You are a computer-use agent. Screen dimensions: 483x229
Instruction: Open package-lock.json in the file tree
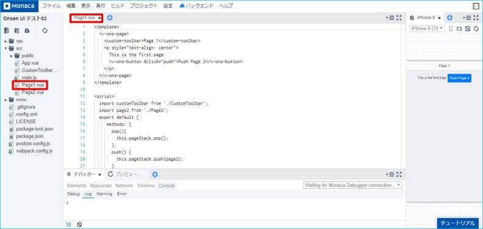coord(34,129)
